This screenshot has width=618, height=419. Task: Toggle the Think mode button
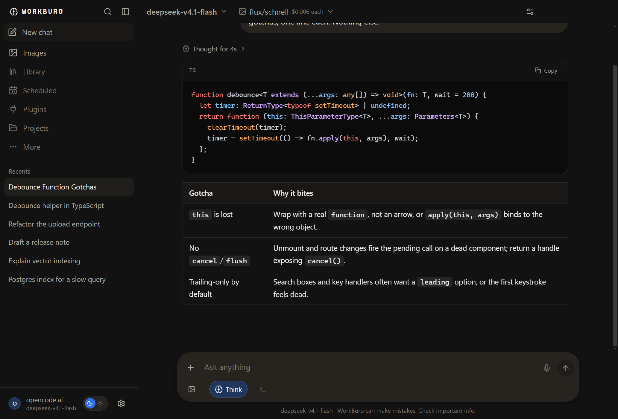pos(228,389)
